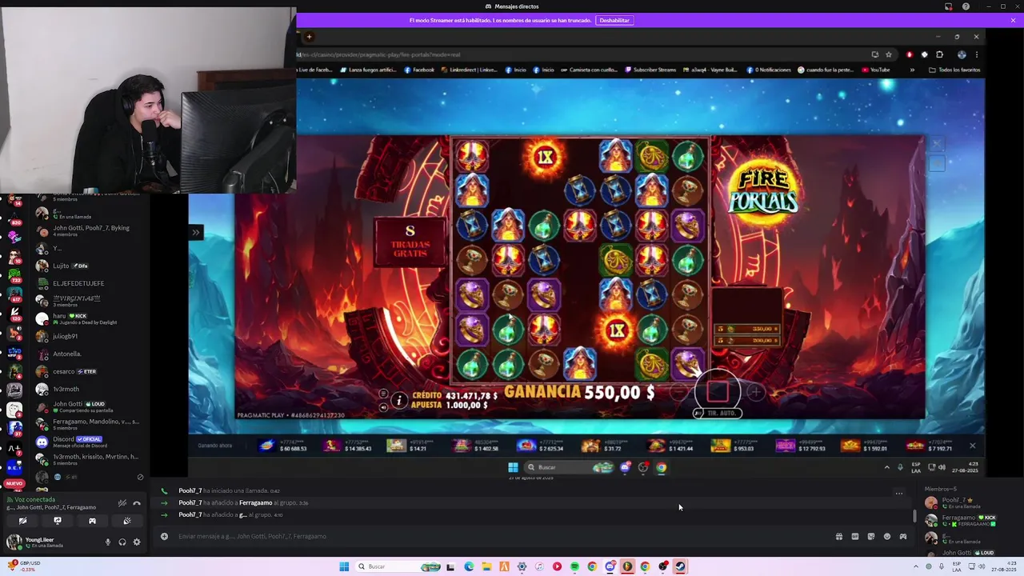Click the shared-screen Windows start button

pos(513,467)
